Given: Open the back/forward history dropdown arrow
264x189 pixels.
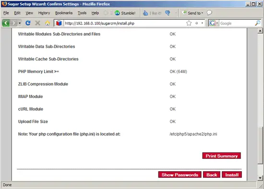Looking at the screenshot, I should (x=20, y=23).
